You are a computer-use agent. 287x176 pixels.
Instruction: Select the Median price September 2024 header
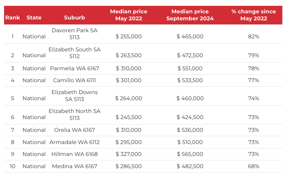point(190,15)
